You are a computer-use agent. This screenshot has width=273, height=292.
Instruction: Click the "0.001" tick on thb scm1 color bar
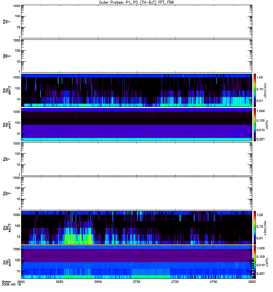click(261, 139)
